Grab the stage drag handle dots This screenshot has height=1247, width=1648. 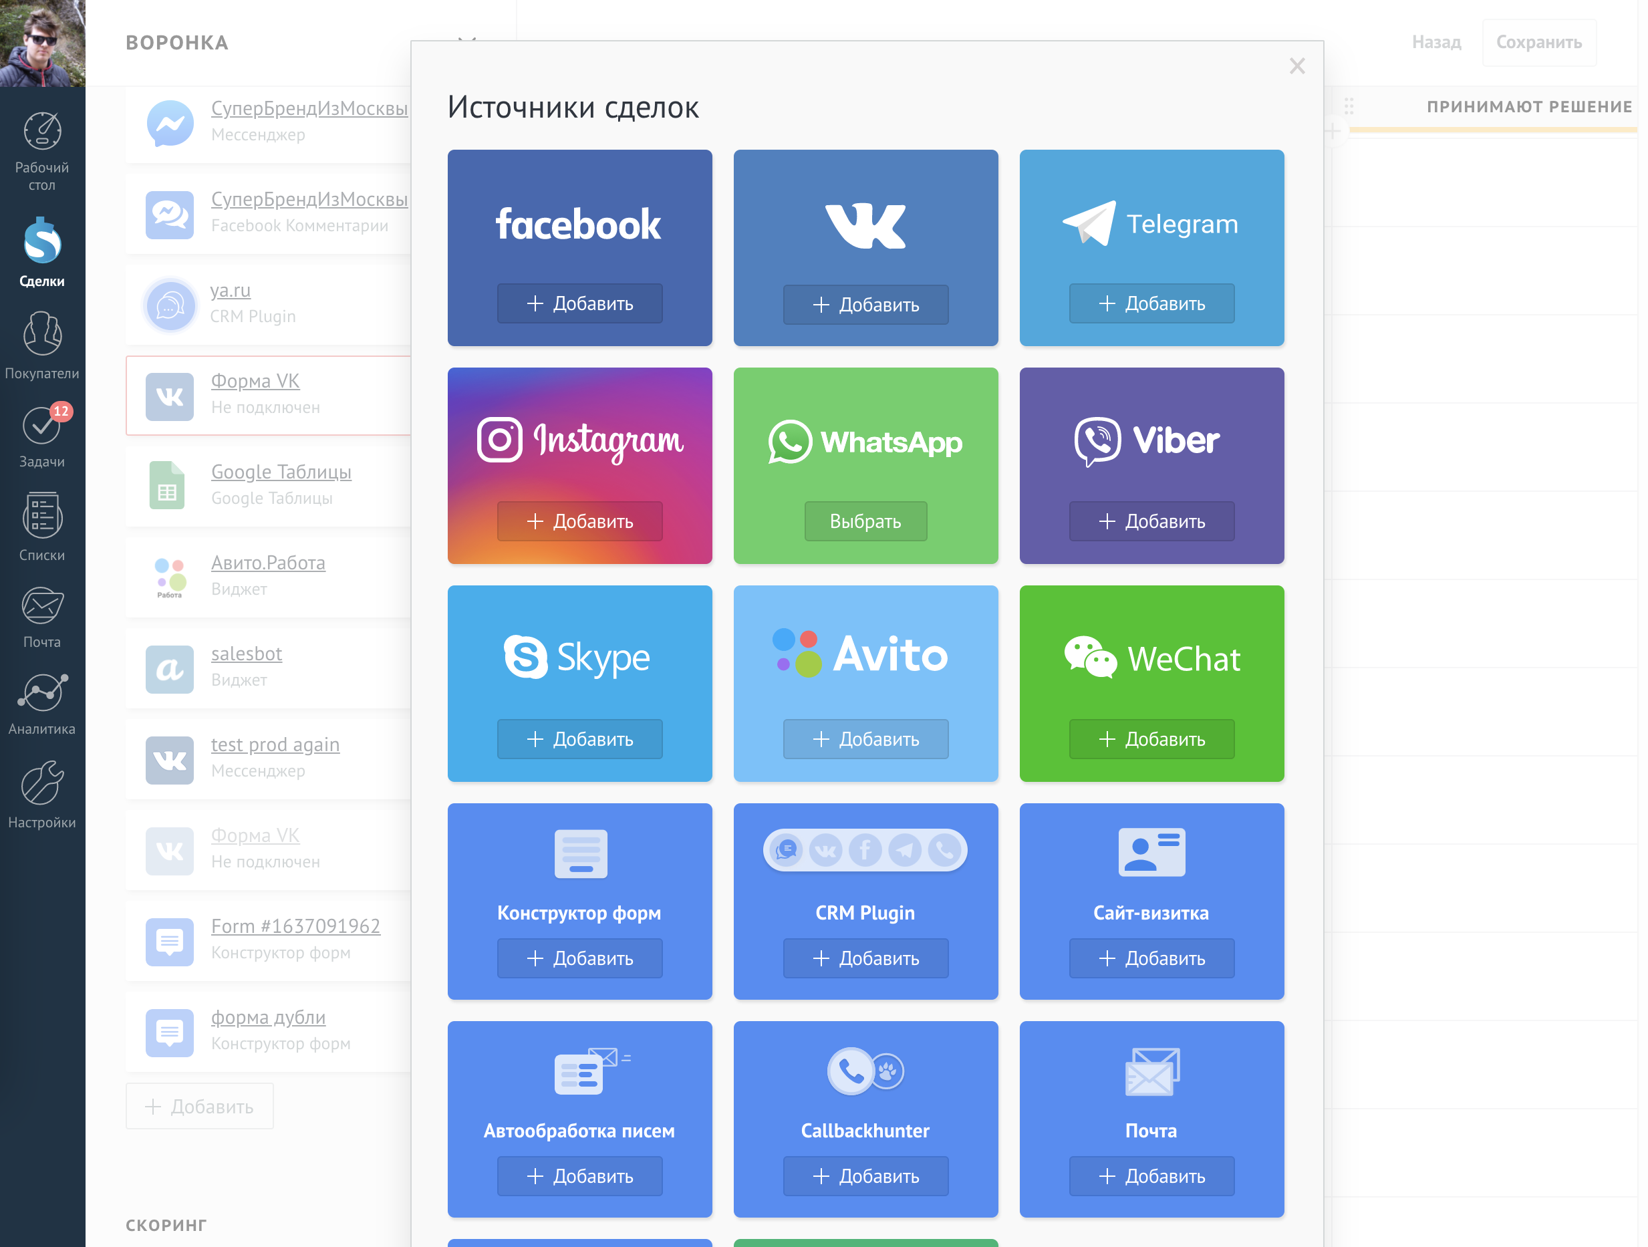1349,106
